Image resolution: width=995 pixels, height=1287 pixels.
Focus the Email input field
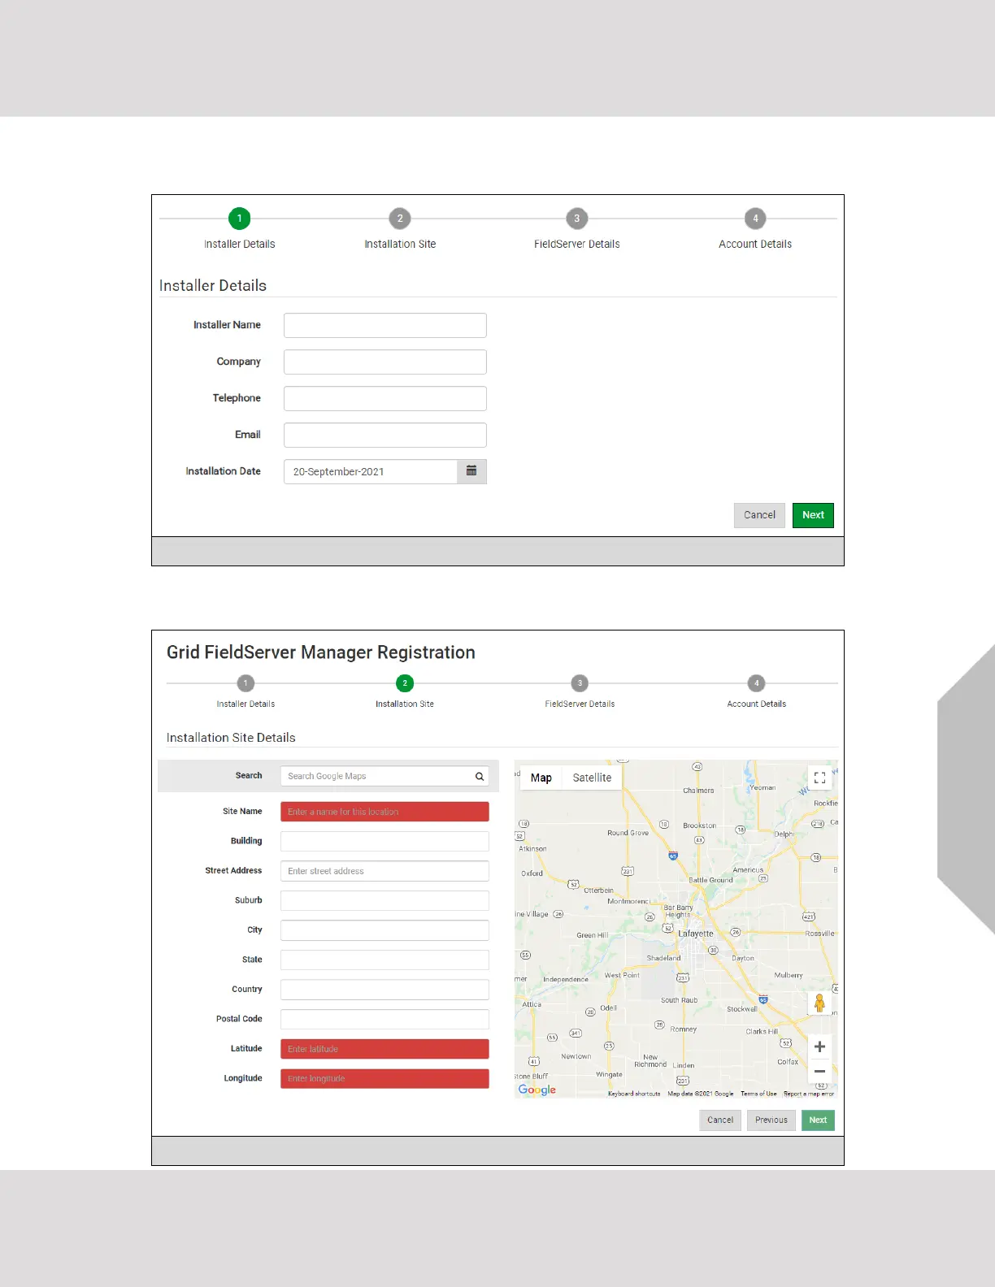[385, 435]
